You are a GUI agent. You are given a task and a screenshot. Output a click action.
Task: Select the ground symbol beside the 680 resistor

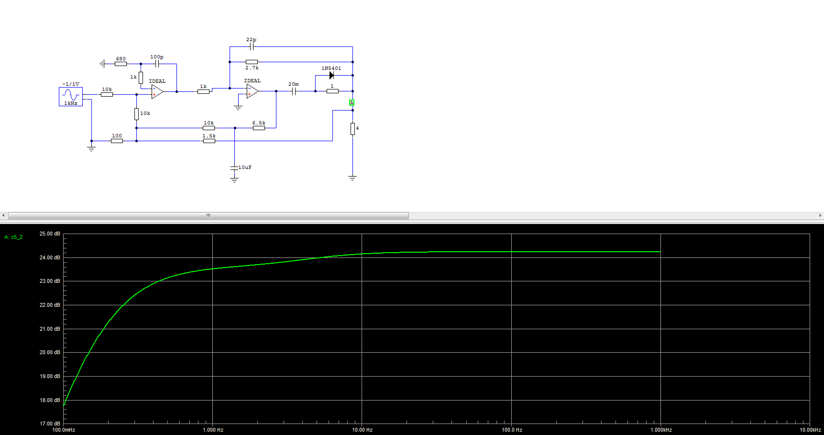click(102, 64)
